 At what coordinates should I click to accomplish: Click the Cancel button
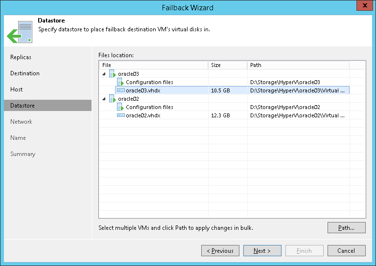(x=347, y=251)
